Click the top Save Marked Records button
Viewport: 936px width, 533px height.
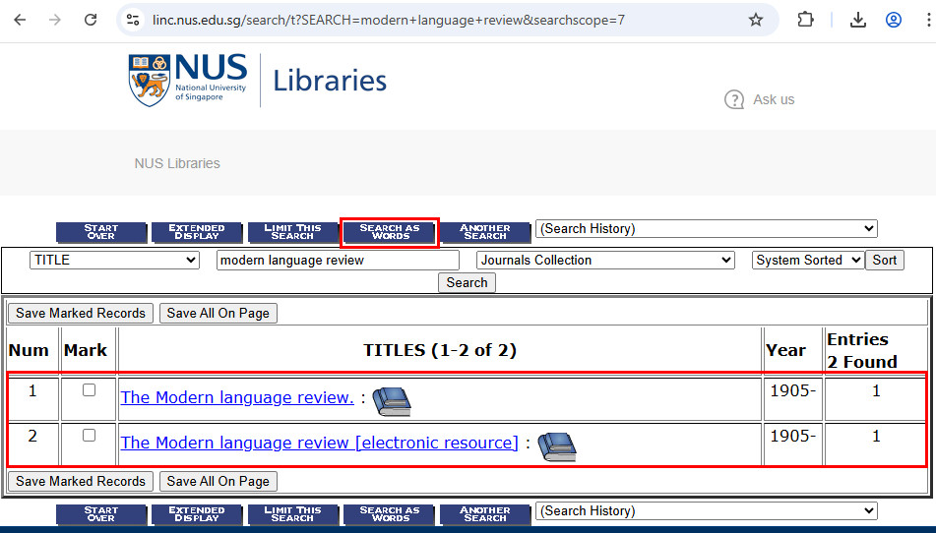tap(81, 314)
